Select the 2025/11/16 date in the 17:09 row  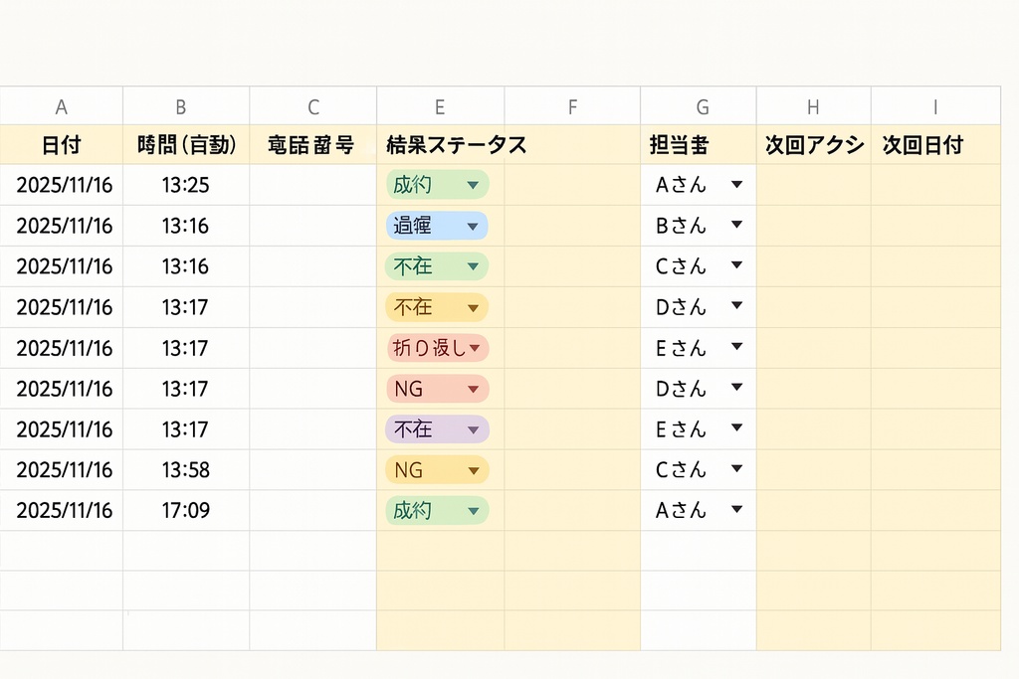[61, 510]
